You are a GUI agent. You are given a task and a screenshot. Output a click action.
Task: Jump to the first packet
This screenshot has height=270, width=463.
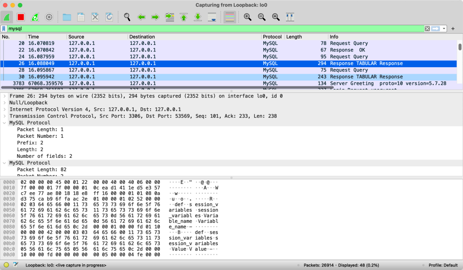coord(183,17)
